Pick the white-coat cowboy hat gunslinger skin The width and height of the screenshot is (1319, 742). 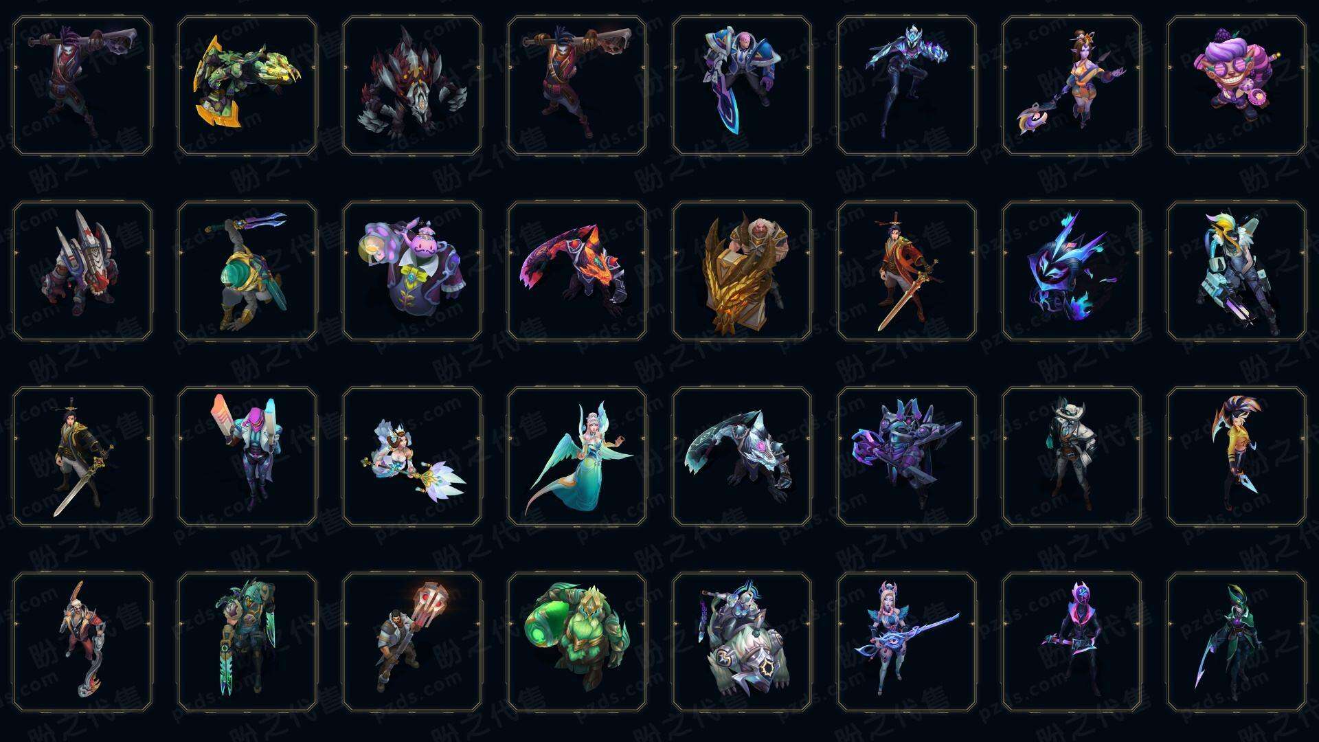(1072, 456)
